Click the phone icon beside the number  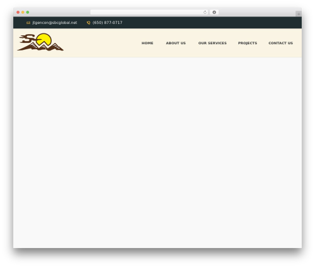pos(88,23)
